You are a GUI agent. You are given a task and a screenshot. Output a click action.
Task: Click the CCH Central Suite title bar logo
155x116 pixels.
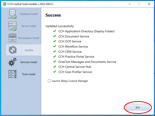coord(4,4)
